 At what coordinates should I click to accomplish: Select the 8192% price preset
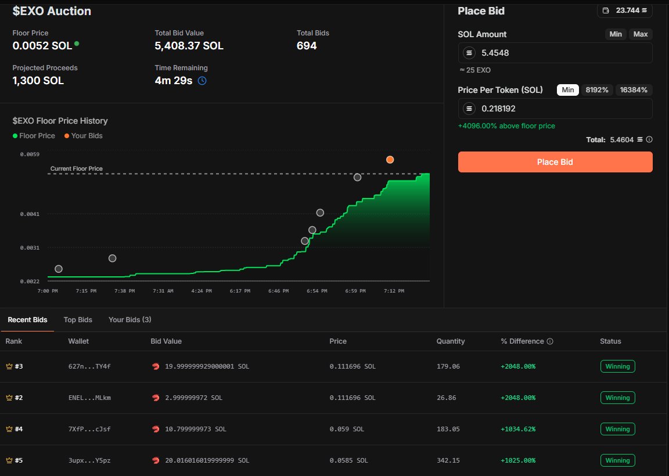click(598, 90)
